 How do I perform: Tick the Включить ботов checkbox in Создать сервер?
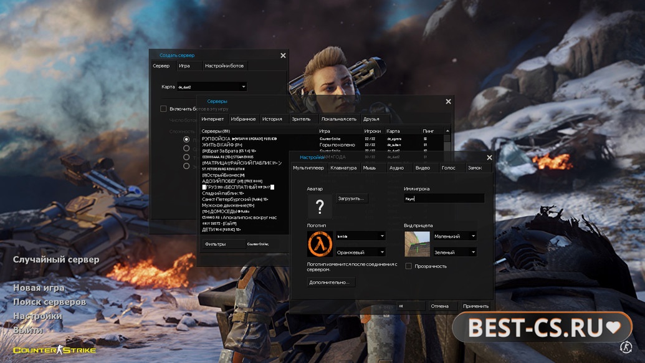tap(163, 109)
